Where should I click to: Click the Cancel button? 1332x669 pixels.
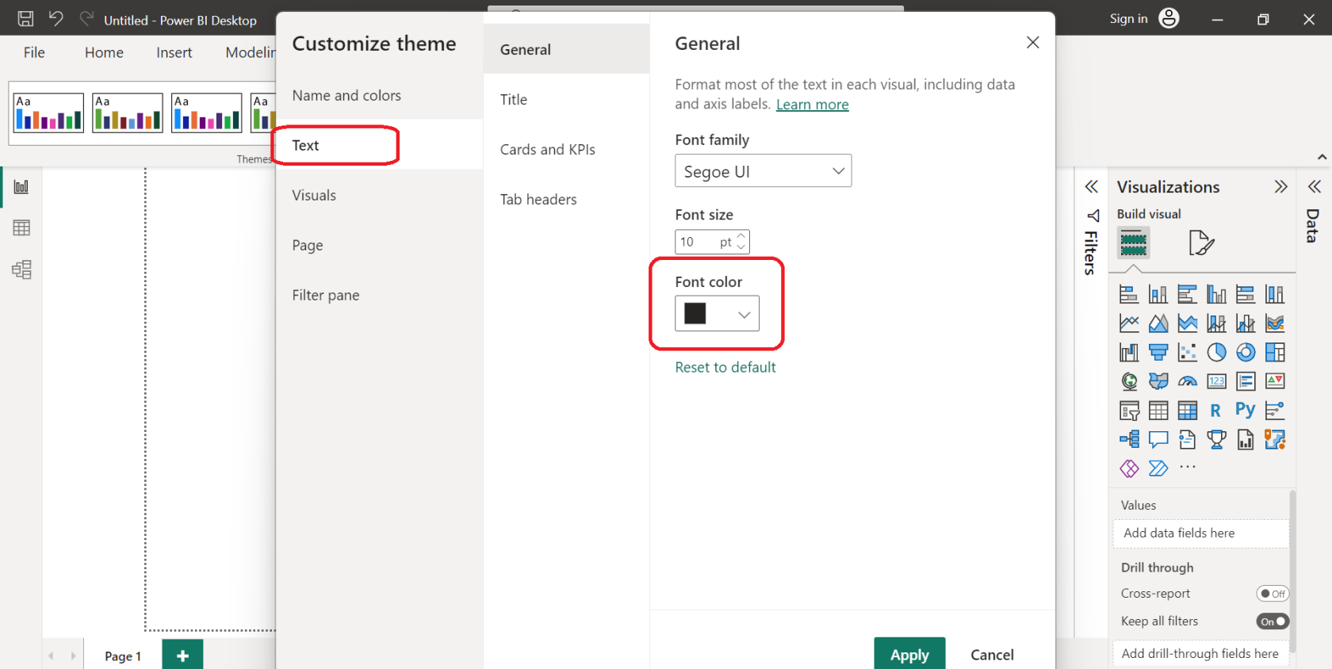992,654
